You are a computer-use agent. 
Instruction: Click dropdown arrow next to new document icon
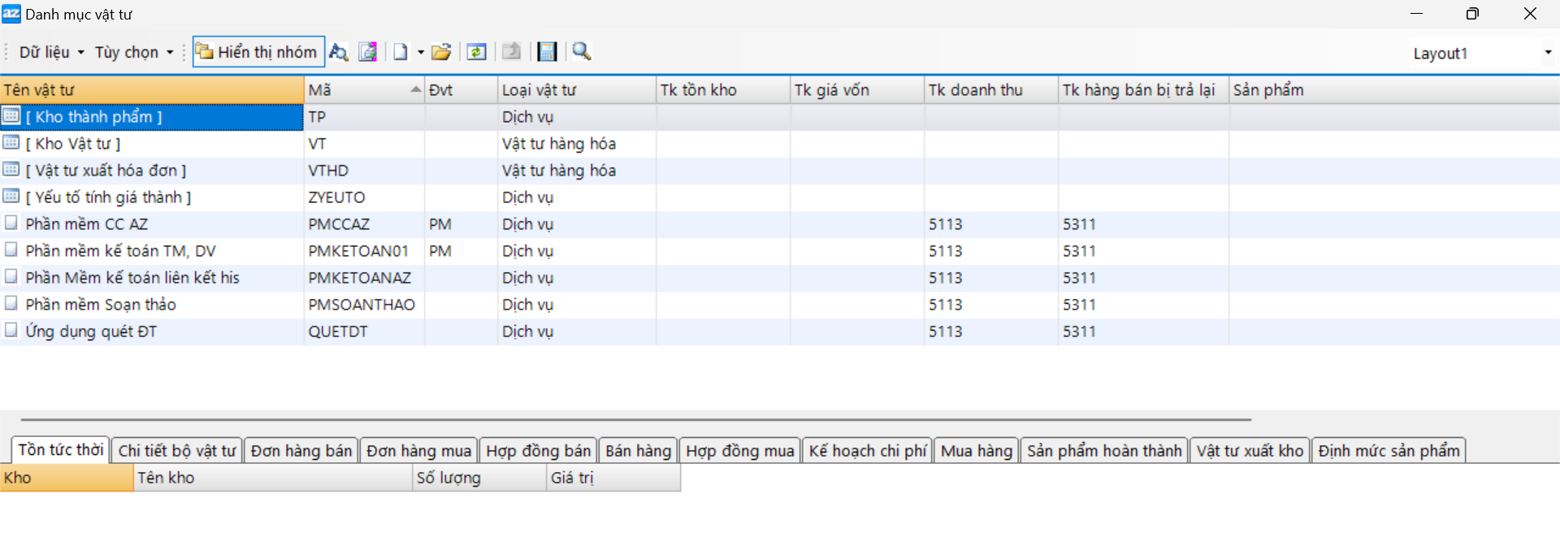click(x=421, y=52)
